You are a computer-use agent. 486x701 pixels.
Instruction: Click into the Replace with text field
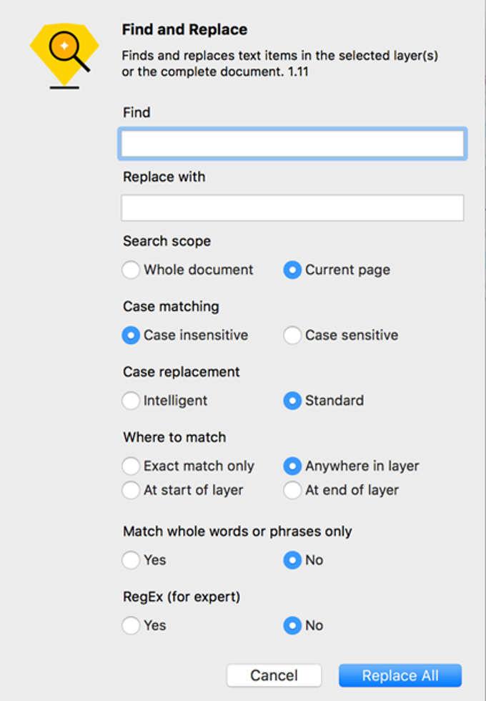[x=292, y=207]
